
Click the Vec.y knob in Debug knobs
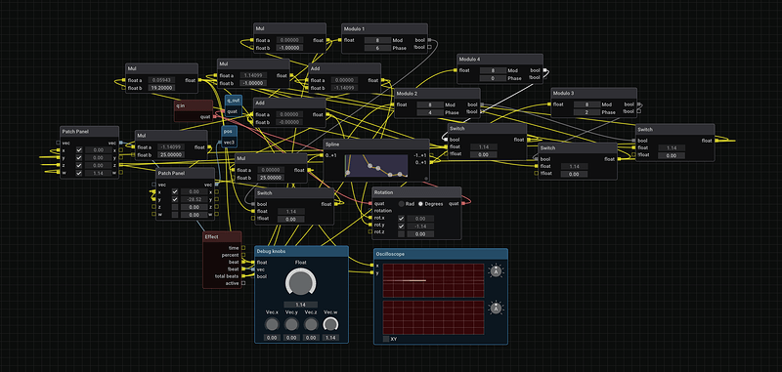click(x=291, y=325)
